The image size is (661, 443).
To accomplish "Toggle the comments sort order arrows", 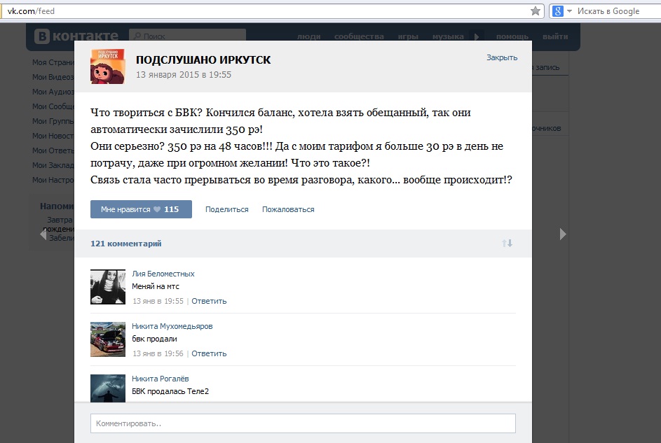I will [507, 243].
